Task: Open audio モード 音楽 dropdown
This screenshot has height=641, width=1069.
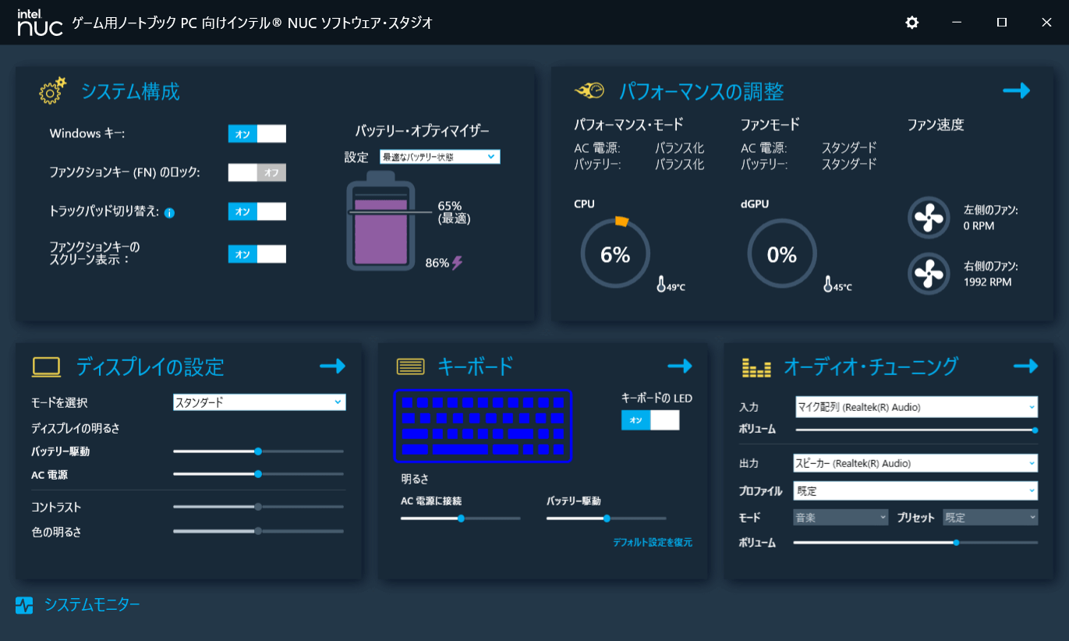Action: tap(841, 517)
